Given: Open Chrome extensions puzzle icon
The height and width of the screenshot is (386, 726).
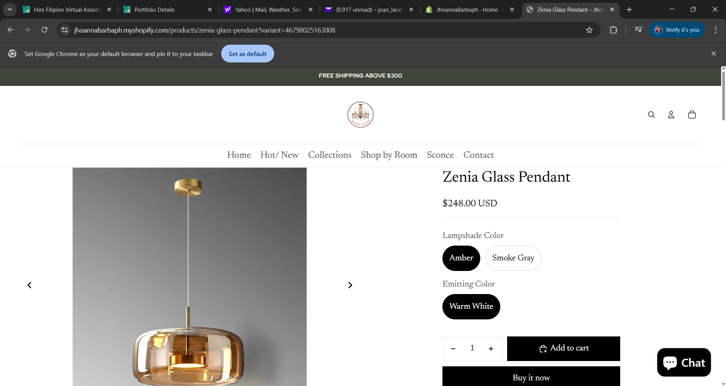Looking at the screenshot, I should pos(613,30).
